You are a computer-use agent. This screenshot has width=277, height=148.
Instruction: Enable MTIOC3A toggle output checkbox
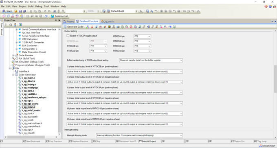[68, 36]
